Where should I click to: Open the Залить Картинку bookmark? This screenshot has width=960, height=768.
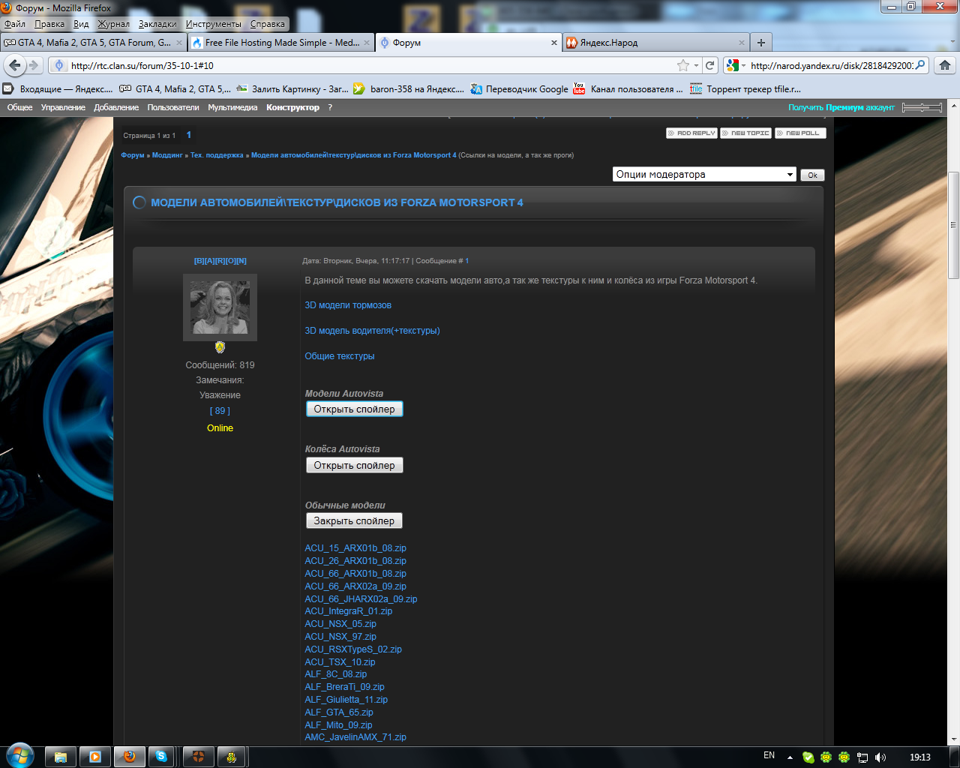292,88
